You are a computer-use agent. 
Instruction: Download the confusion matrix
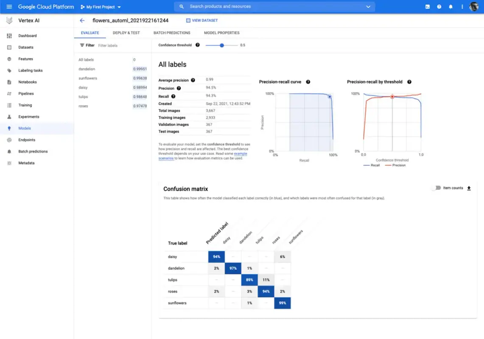coord(469,188)
